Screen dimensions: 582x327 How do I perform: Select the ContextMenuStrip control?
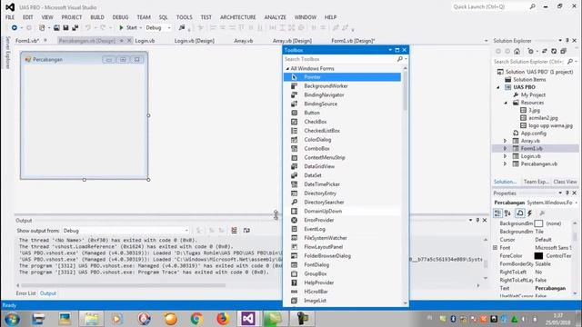pos(342,157)
